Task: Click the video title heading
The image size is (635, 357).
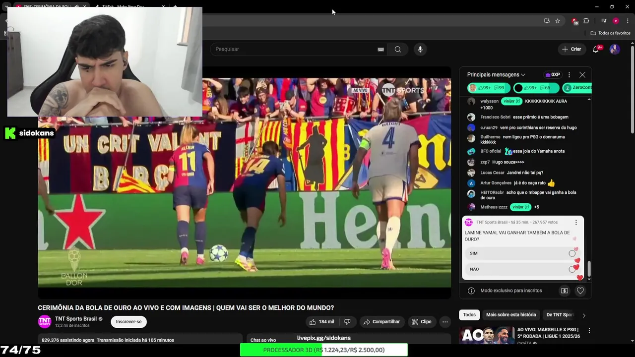Action: click(x=186, y=308)
